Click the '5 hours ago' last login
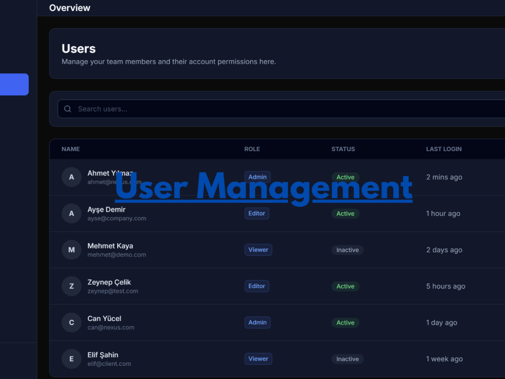Viewport: 505px width, 379px height. pyautogui.click(x=446, y=287)
